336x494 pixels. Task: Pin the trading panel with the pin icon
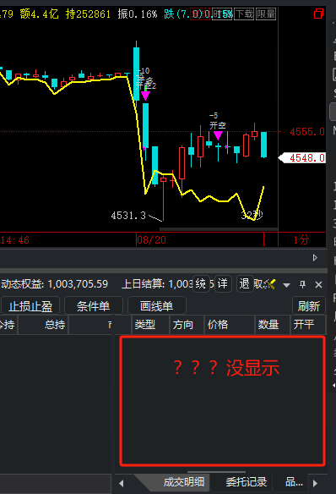(302, 284)
